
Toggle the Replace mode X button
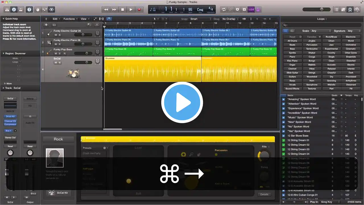(237, 9)
